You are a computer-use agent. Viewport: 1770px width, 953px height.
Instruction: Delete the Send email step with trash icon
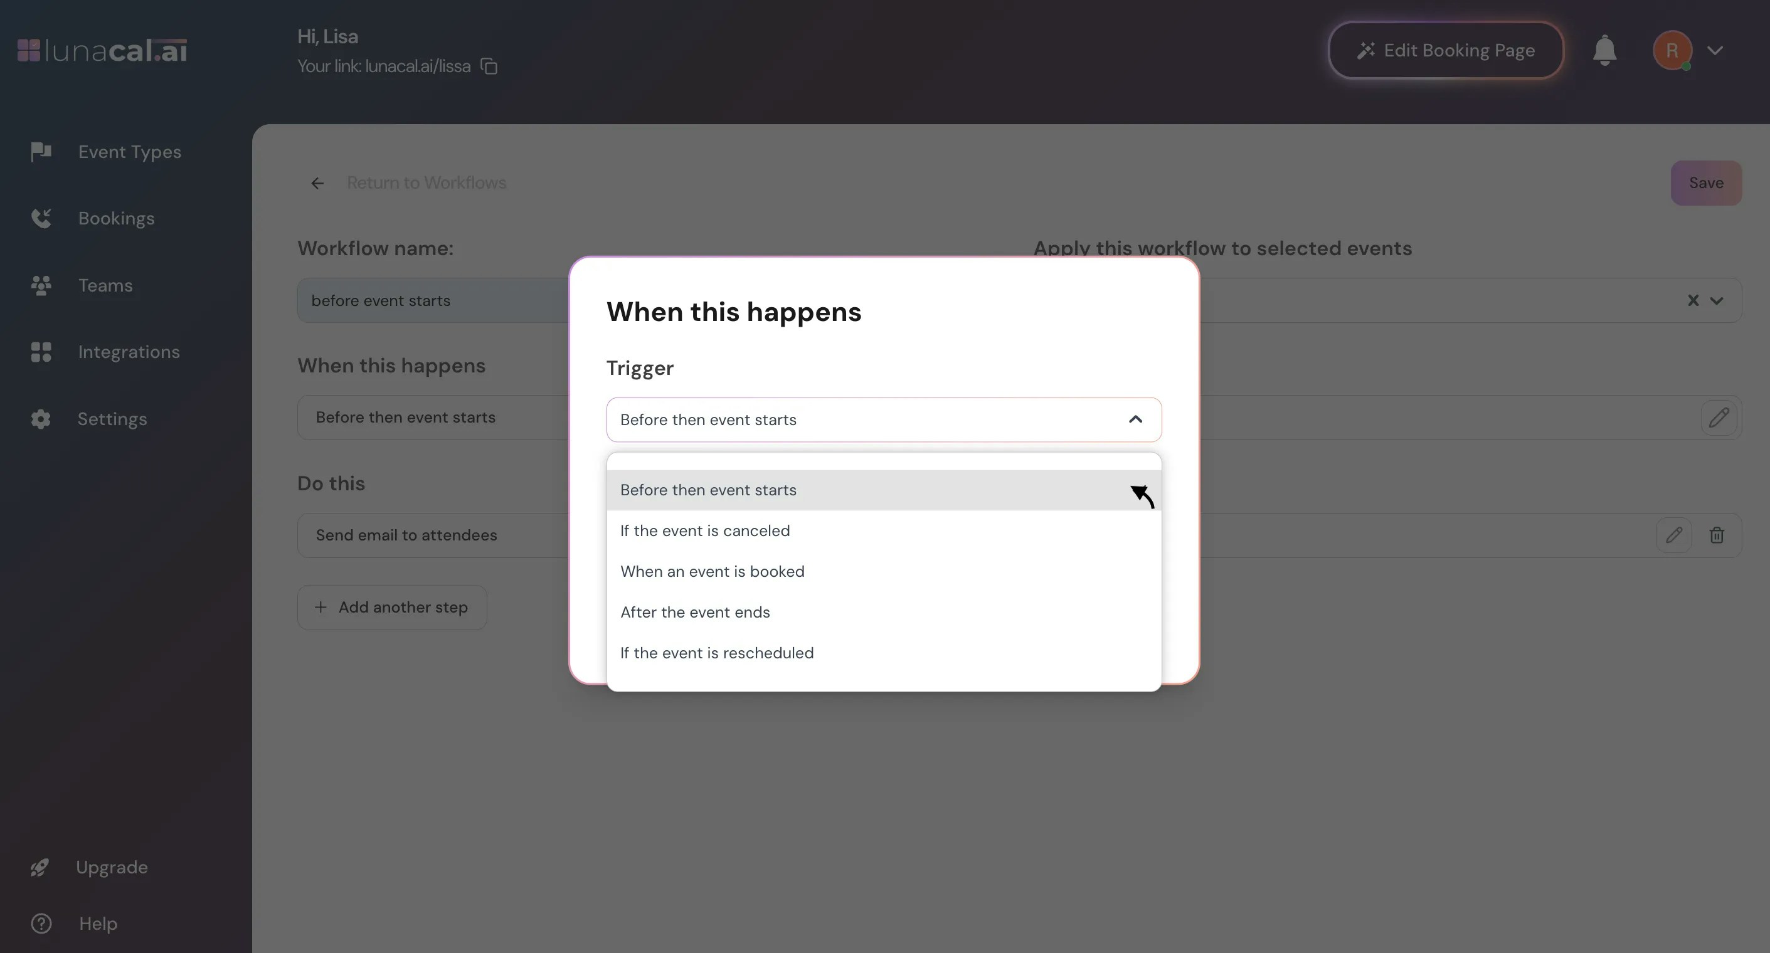[1717, 535]
